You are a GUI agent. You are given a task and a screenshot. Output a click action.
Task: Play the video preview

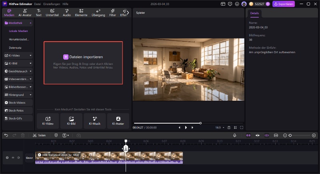[x=186, y=128]
